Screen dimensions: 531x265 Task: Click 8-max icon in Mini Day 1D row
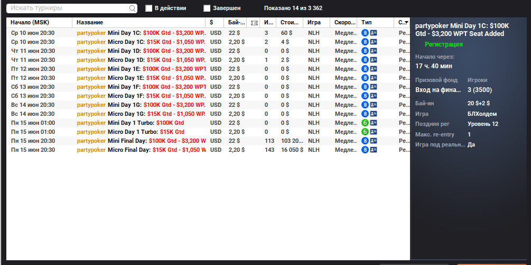tap(365, 51)
